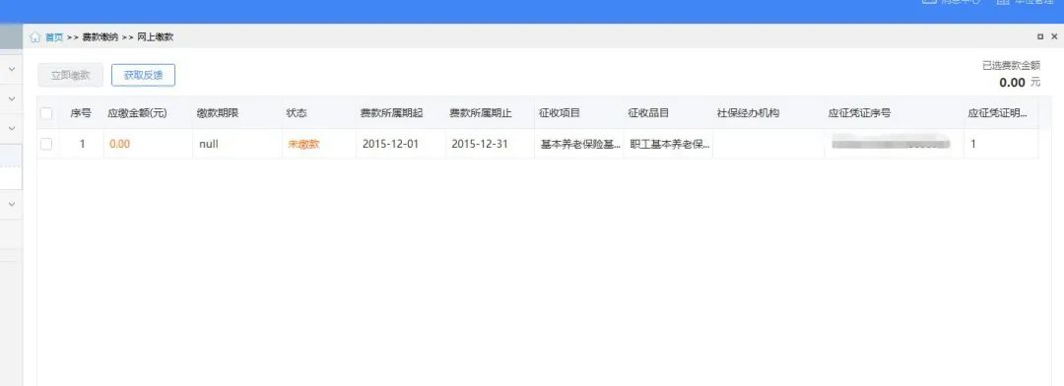
Task: Open the 首页 breadcrumb link
Action: click(54, 37)
